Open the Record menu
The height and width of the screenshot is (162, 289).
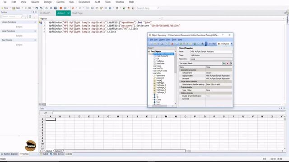(60, 2)
